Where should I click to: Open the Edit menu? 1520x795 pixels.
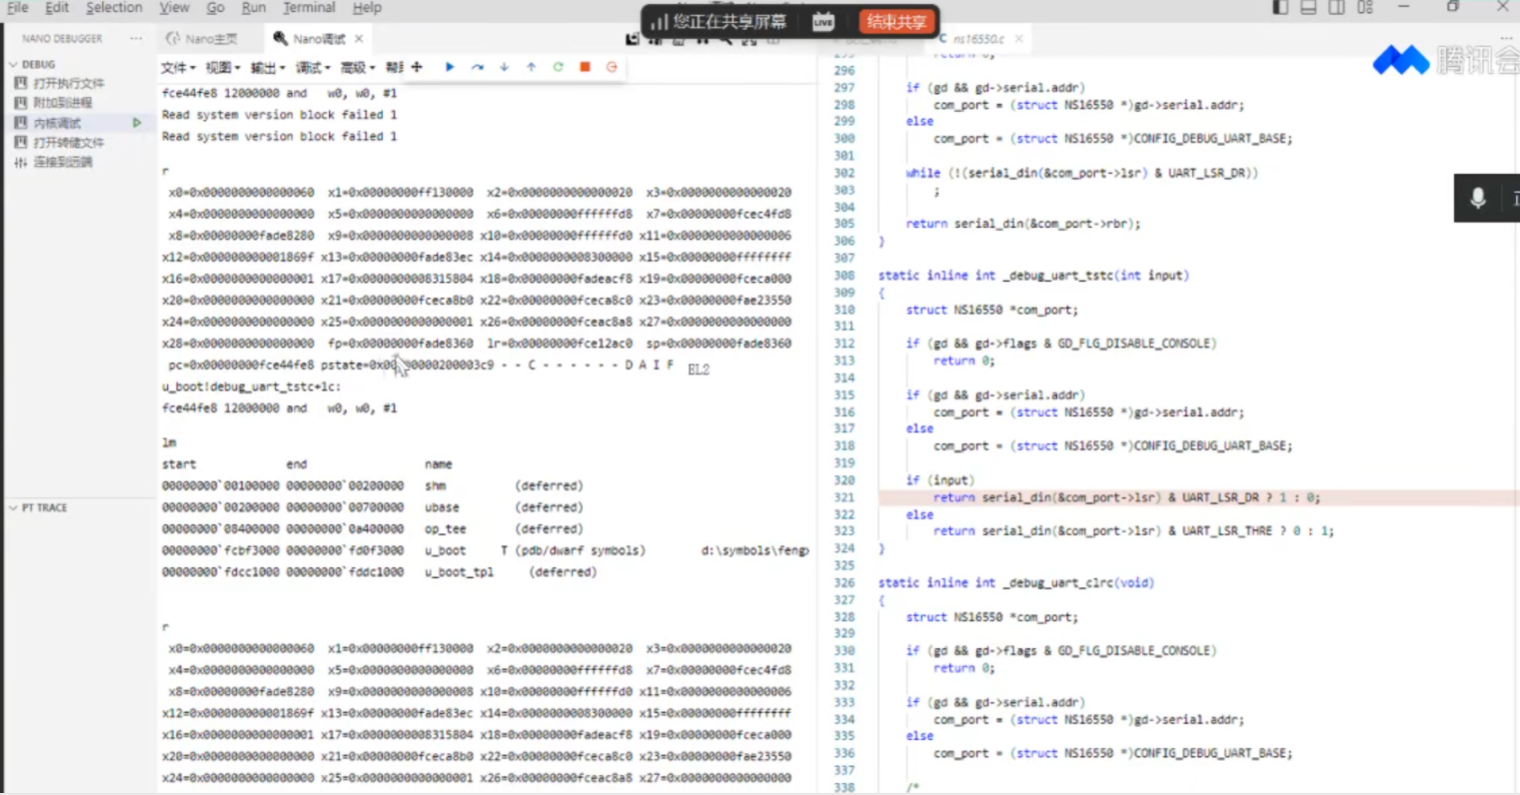click(x=57, y=7)
